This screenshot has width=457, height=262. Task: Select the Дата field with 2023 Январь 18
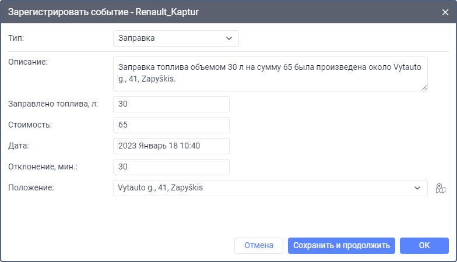171,146
